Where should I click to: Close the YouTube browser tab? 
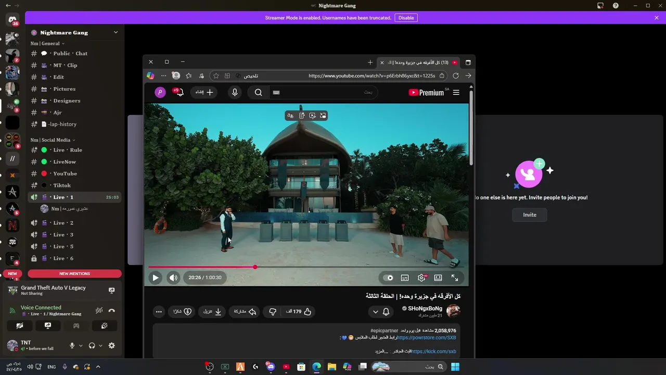tap(382, 63)
